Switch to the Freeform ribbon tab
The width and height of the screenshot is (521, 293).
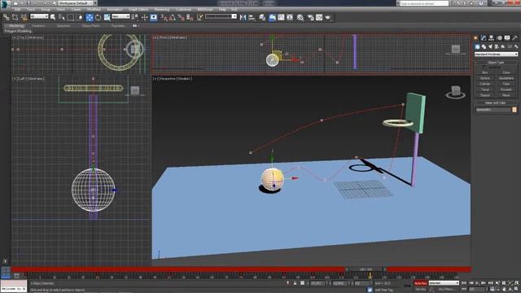(x=38, y=25)
